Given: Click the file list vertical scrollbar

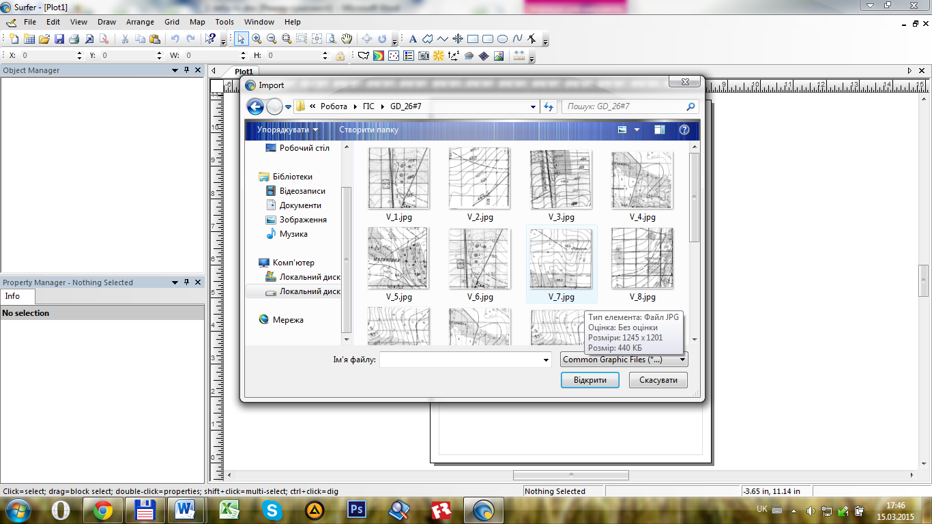Looking at the screenshot, I should (x=695, y=198).
